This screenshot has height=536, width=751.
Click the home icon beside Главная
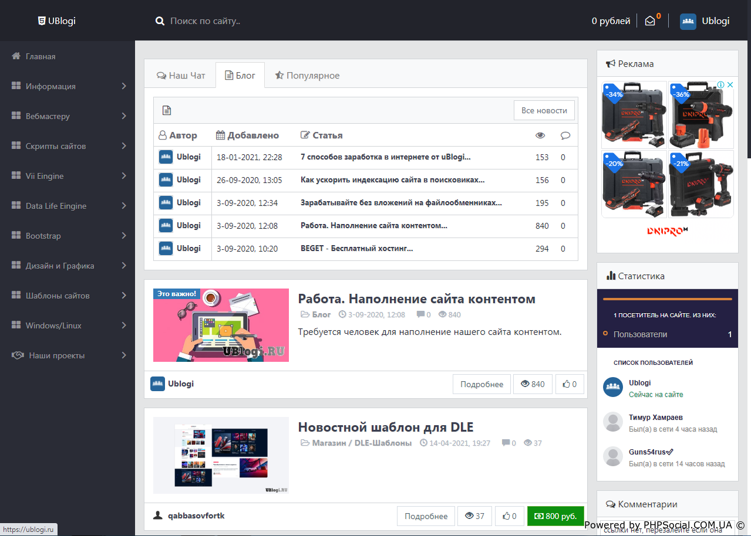[16, 56]
